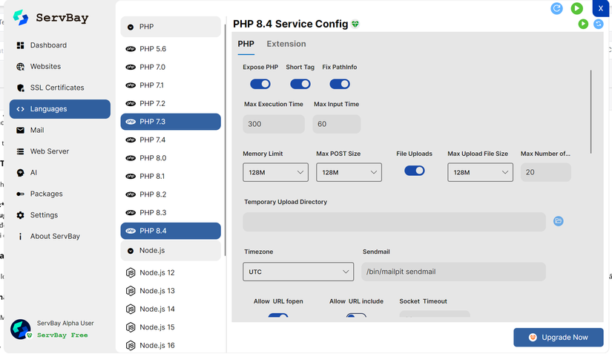Toggle the Short Tag switch
The width and height of the screenshot is (612, 354).
click(x=300, y=84)
